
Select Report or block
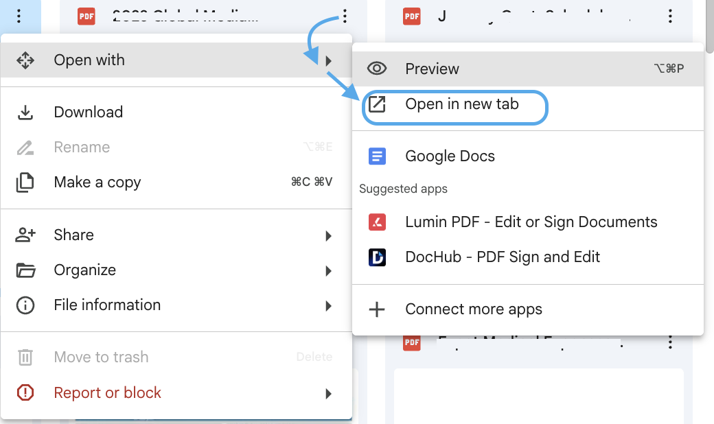pyautogui.click(x=176, y=392)
